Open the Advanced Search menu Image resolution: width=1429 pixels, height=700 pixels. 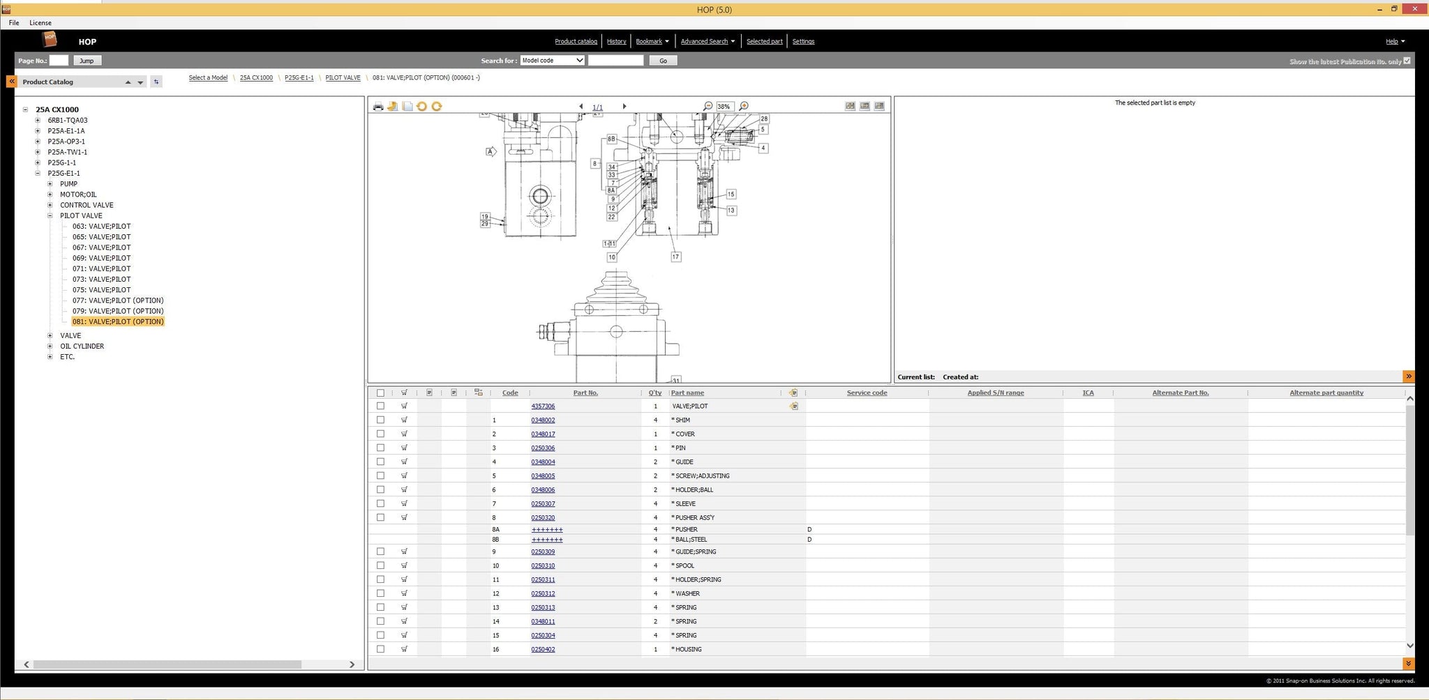708,41
